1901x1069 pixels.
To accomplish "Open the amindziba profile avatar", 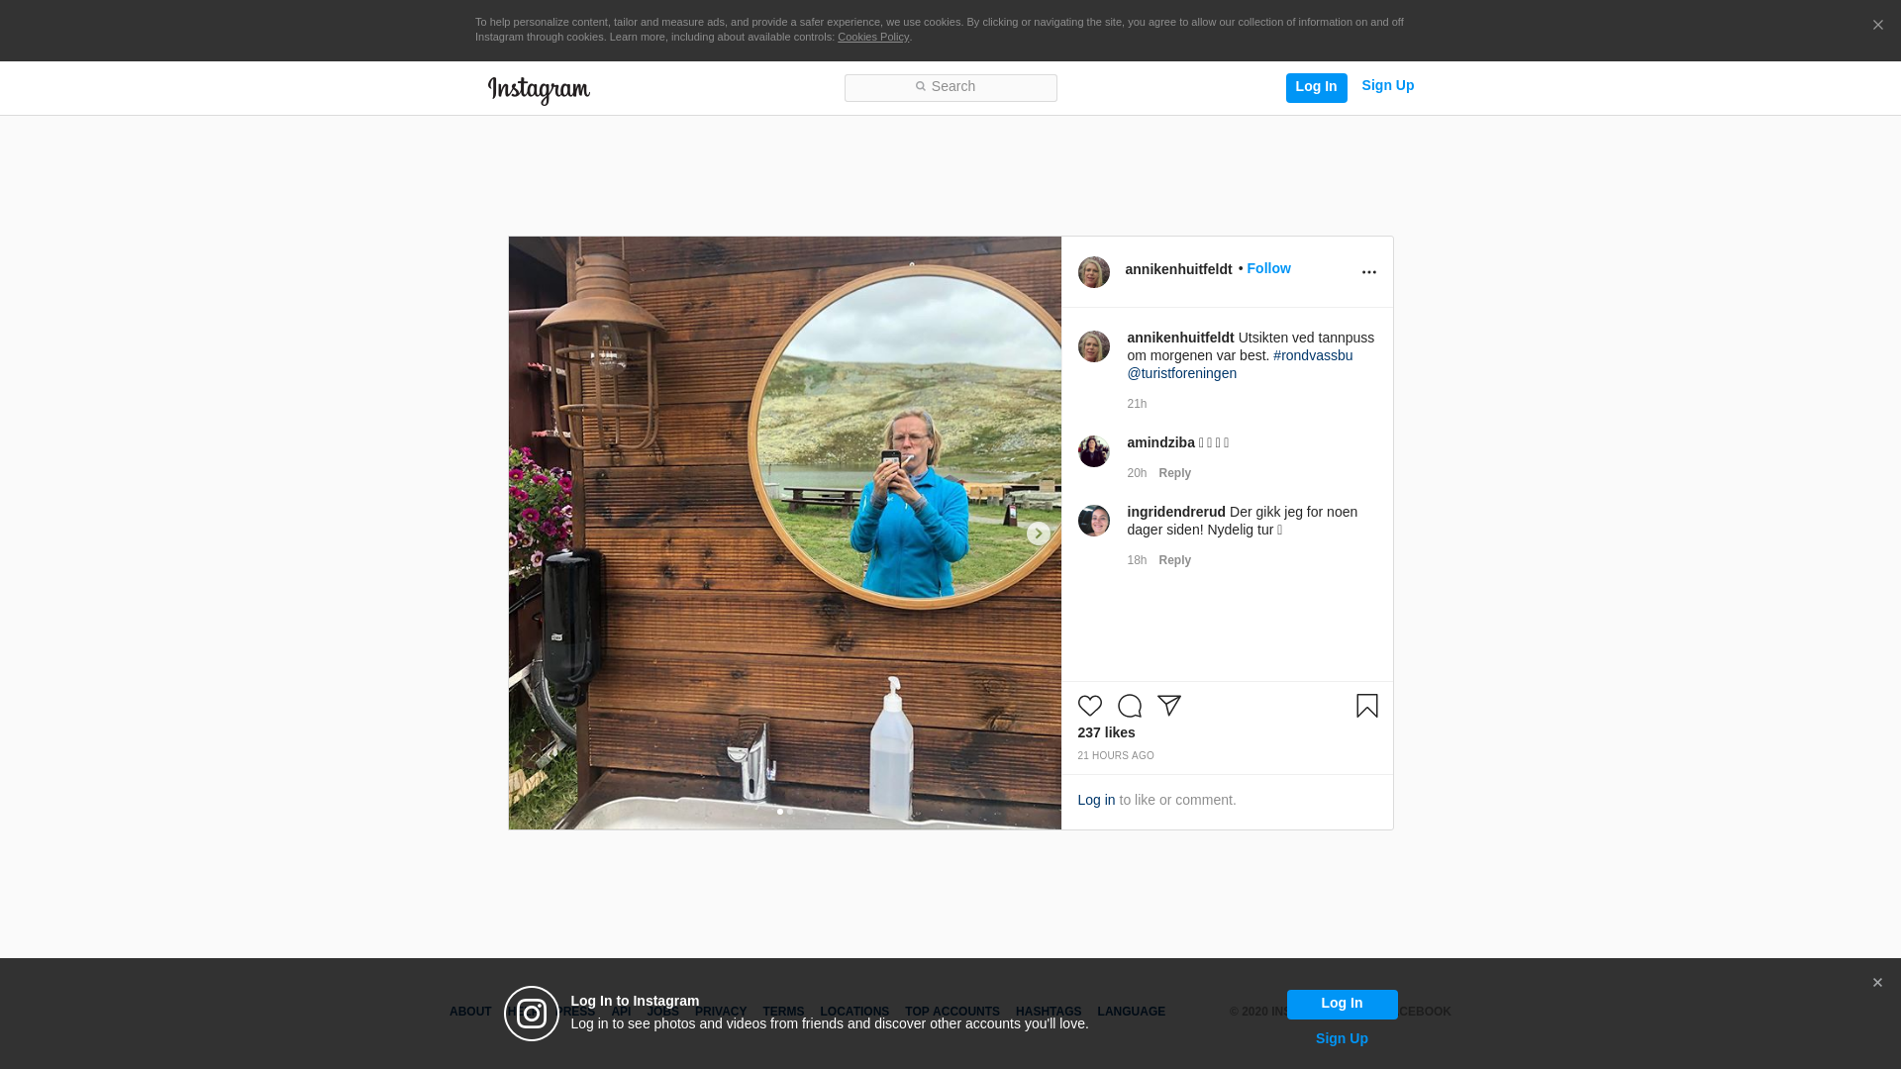I will 1093,451.
